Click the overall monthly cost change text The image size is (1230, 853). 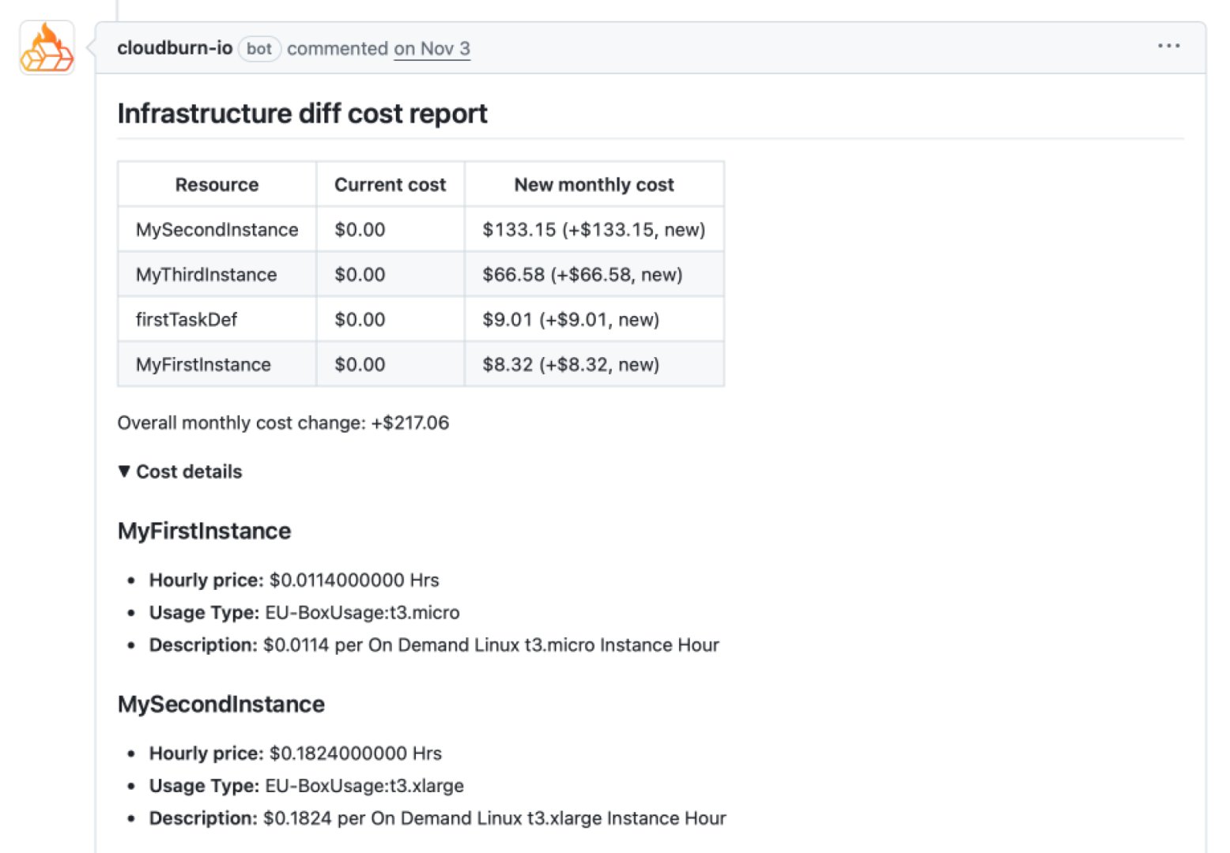pos(282,423)
